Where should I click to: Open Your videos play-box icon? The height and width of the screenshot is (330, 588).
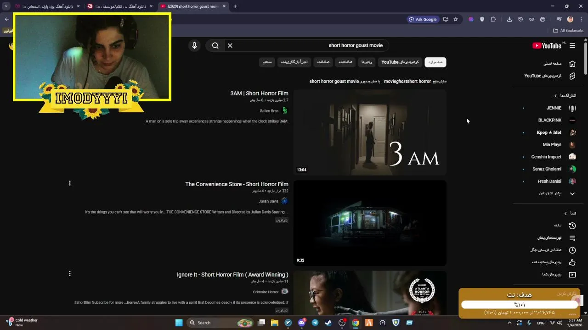coord(572,275)
